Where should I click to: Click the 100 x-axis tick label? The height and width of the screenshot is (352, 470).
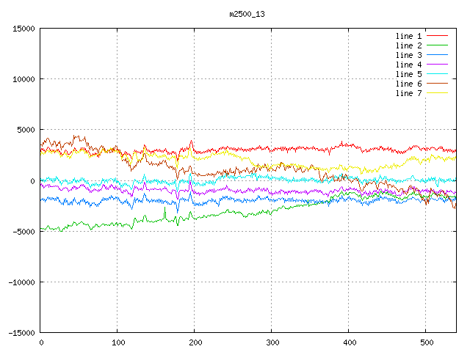pyautogui.click(x=117, y=342)
